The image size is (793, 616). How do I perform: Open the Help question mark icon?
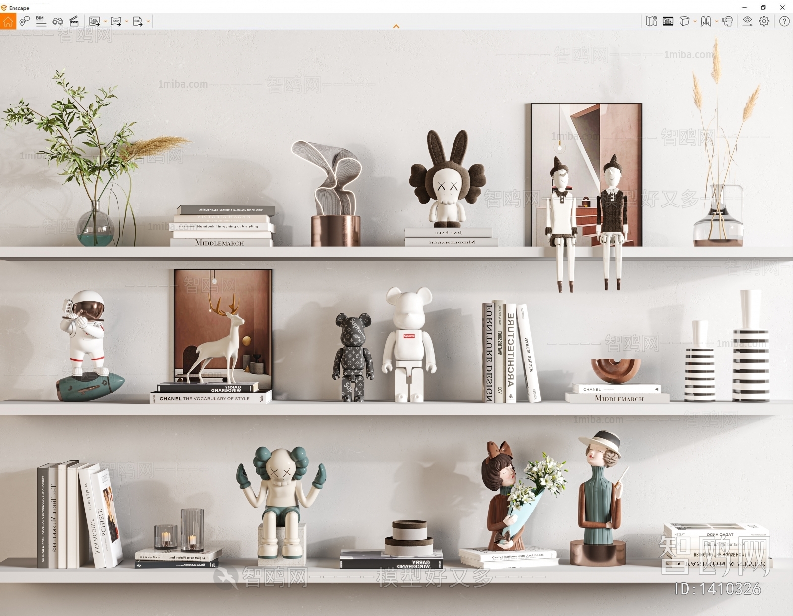coord(784,21)
